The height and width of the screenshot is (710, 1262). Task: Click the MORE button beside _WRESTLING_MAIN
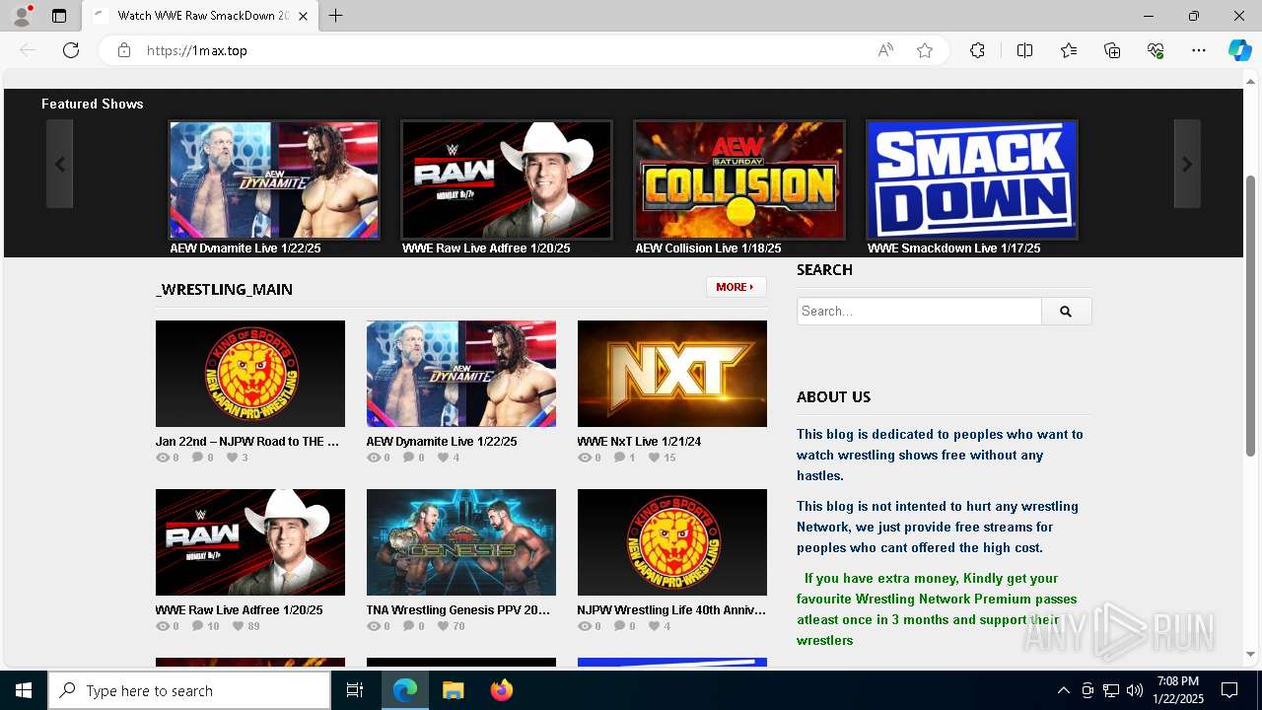click(736, 287)
